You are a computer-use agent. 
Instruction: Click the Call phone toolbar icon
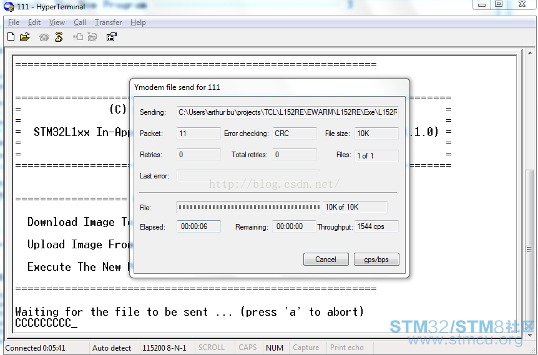click(x=44, y=37)
